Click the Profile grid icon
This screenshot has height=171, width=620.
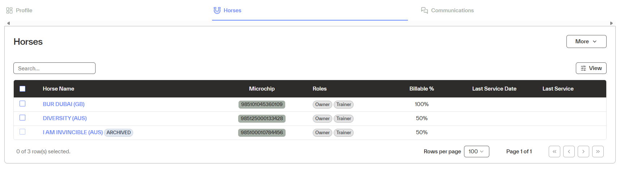point(9,10)
